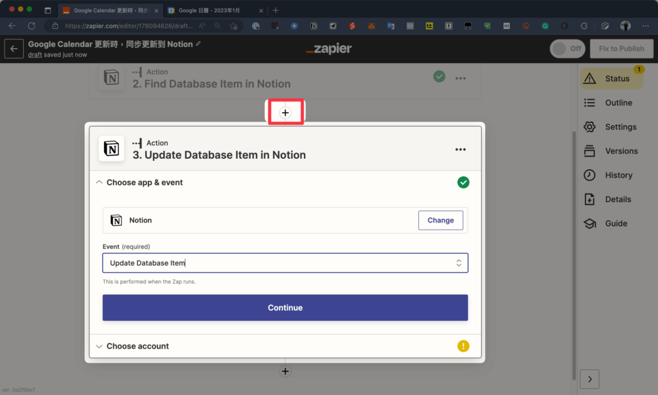Close the Google 日曆 browser tab

[261, 10]
